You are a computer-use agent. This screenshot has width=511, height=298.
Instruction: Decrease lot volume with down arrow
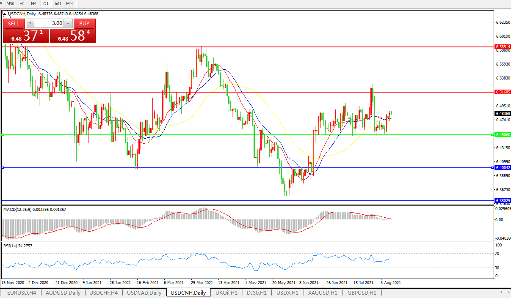30,24
